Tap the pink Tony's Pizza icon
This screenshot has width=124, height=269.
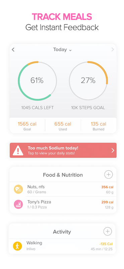pyautogui.click(x=18, y=204)
